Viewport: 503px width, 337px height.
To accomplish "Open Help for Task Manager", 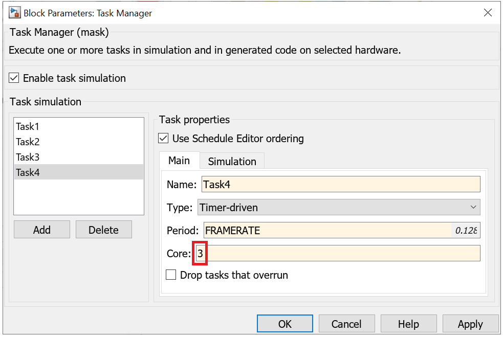I will (x=408, y=324).
